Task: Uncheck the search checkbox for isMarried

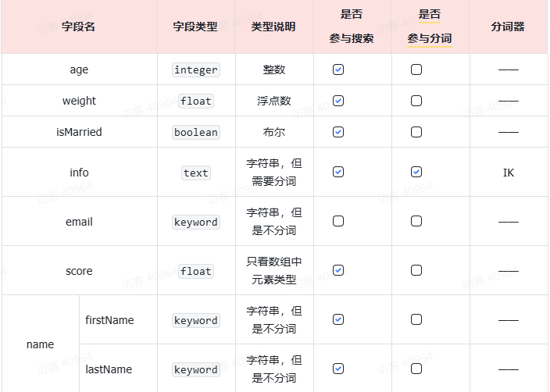Action: coord(338,132)
